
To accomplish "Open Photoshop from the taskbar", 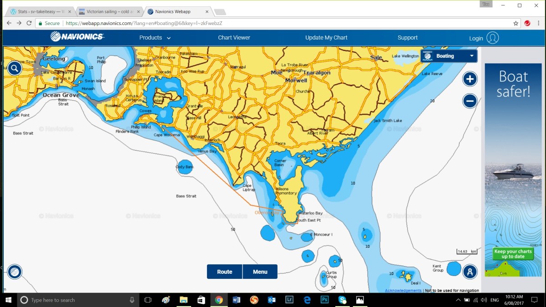I will click(x=324, y=300).
